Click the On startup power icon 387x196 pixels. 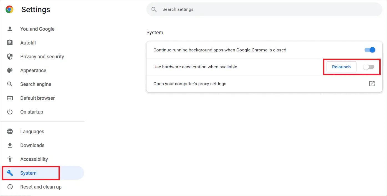click(10, 112)
